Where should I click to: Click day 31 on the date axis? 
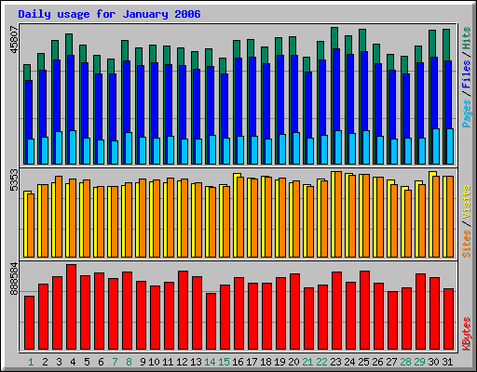(447, 362)
